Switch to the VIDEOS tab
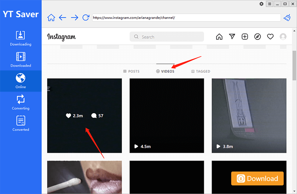This screenshot has width=297, height=194. (165, 71)
